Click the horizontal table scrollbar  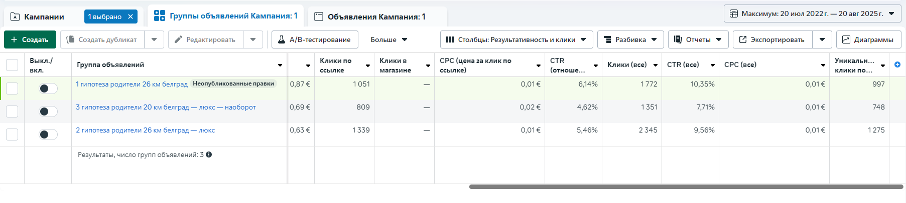pos(686,186)
